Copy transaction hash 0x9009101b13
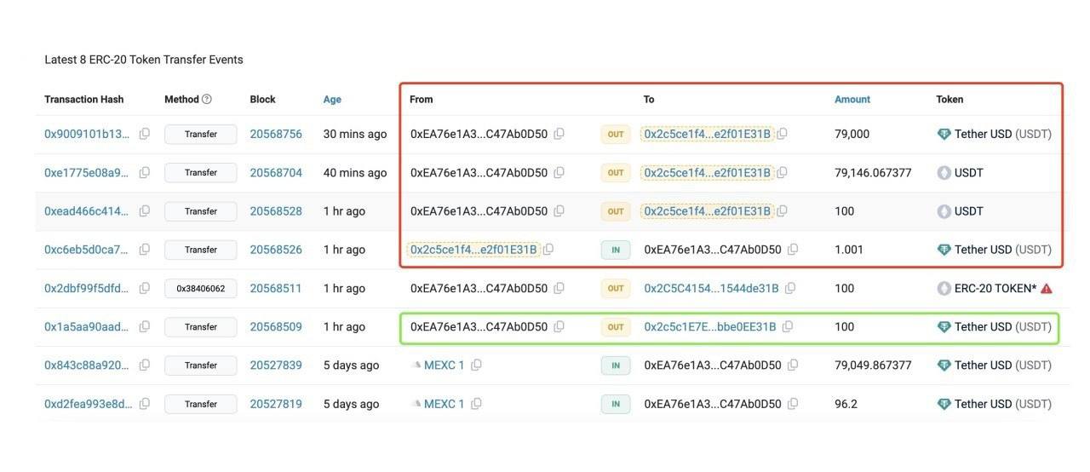This screenshot has width=1090, height=472. (x=145, y=134)
